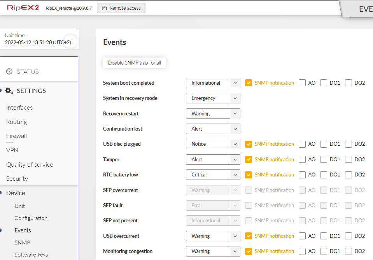
Task: Change USB overcurrent severity level dropdown
Action: tap(213, 236)
